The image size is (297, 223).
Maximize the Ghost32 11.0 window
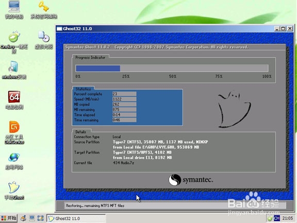coord(283,28)
